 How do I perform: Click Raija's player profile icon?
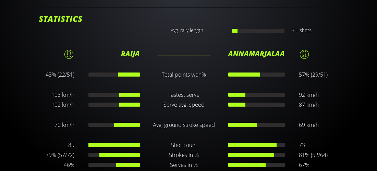point(69,54)
